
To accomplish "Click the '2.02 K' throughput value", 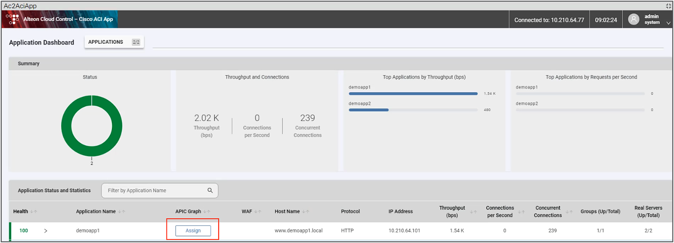I will click(207, 118).
